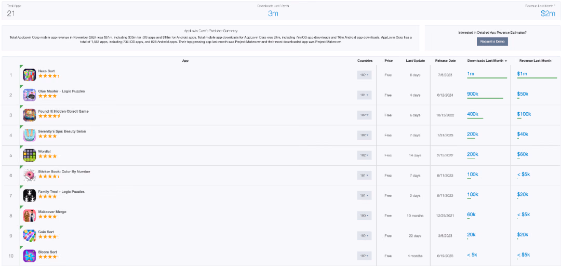Click Hexa Sort's star rating
This screenshot has width=561, height=266.
click(x=49, y=76)
